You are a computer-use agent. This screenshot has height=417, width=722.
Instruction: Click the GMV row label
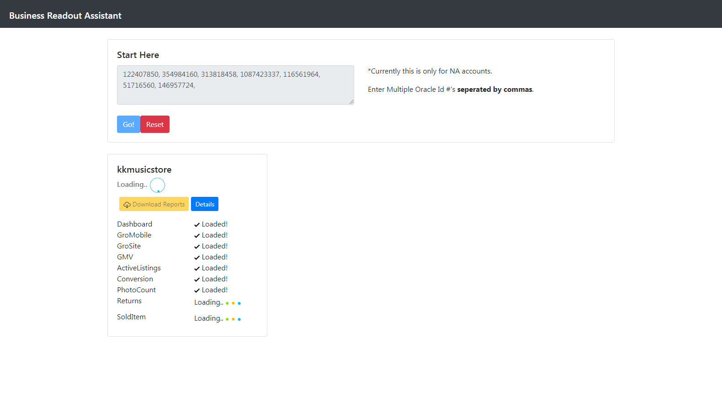125,257
